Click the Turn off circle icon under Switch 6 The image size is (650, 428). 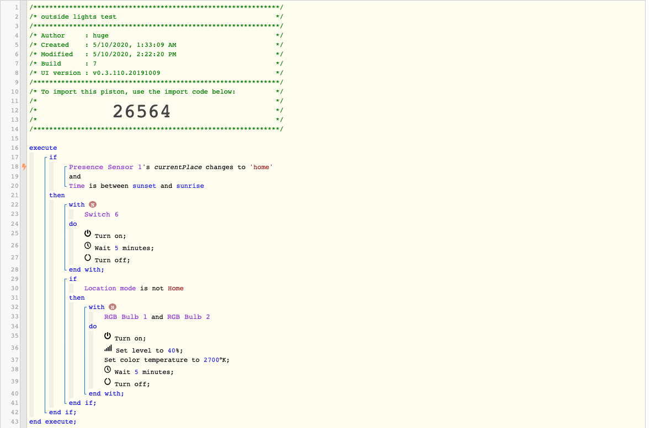[x=88, y=257]
